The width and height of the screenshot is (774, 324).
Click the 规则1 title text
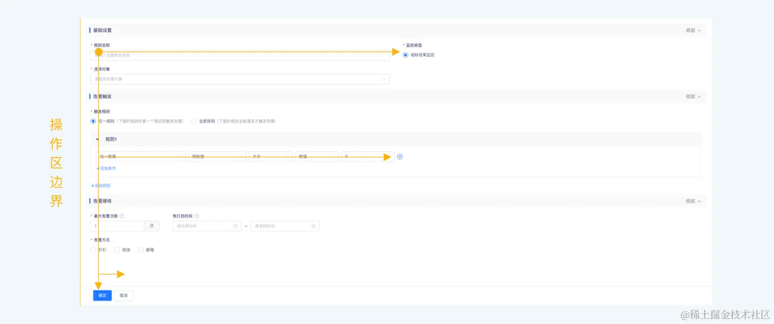(x=111, y=139)
